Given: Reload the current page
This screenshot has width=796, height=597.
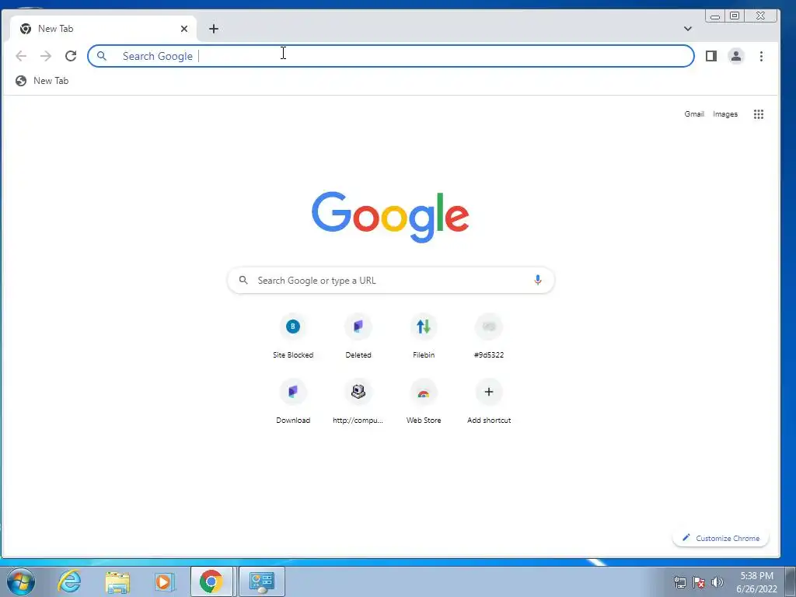Looking at the screenshot, I should pyautogui.click(x=71, y=56).
